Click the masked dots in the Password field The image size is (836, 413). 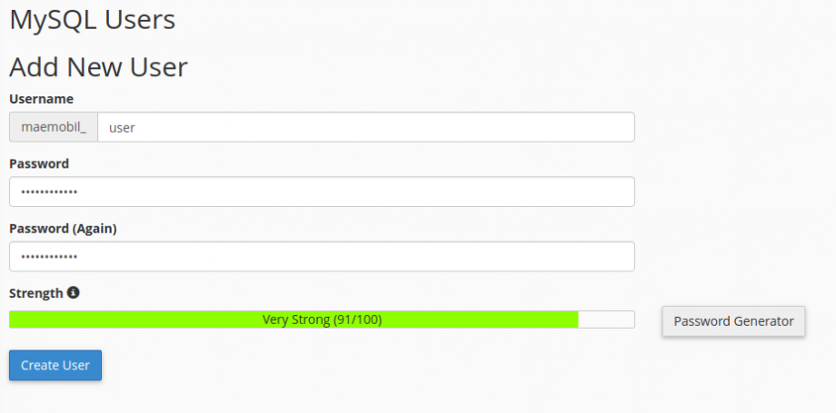(49, 192)
